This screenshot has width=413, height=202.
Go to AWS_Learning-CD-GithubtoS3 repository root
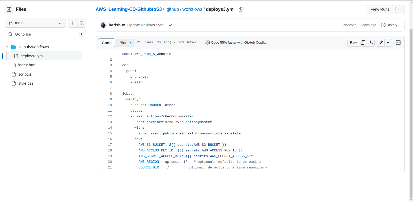tap(129, 9)
